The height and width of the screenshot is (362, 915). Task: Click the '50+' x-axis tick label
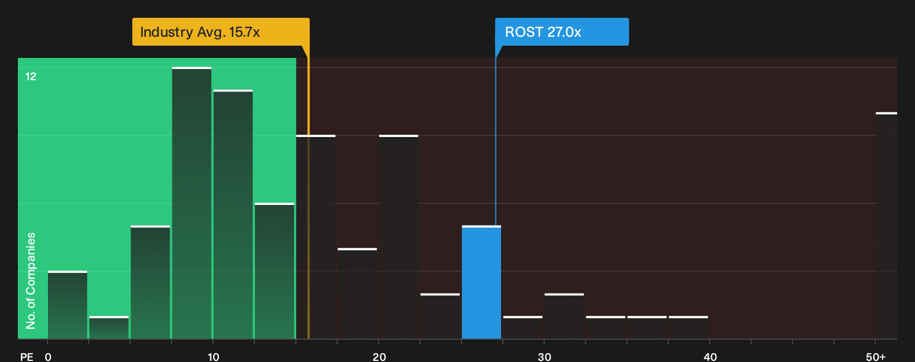point(876,356)
